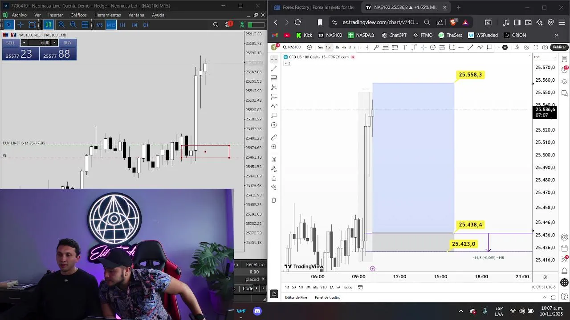This screenshot has width=570, height=320.
Task: Open Discord from the taskbar
Action: pos(257,311)
